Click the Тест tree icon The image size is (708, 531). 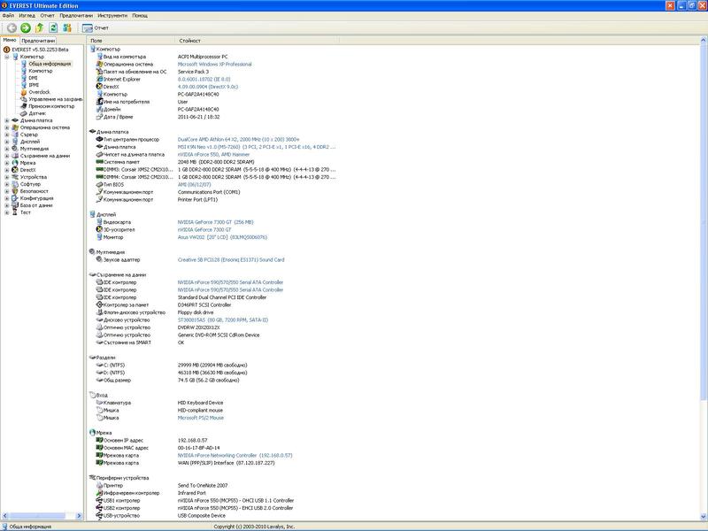tap(15, 212)
